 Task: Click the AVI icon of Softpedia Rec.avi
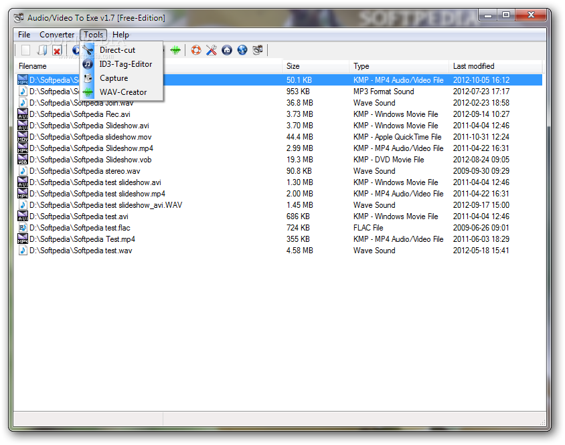[x=23, y=114]
